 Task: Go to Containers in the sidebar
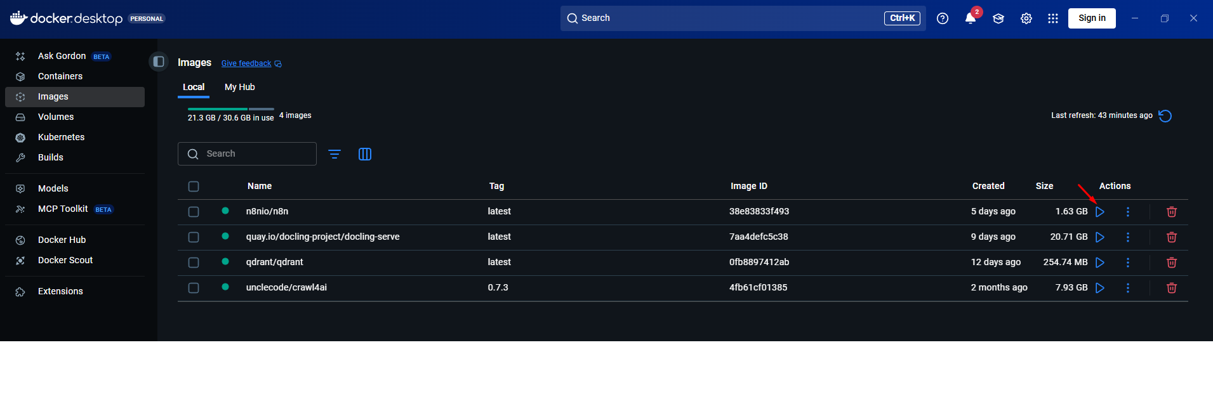(x=75, y=76)
